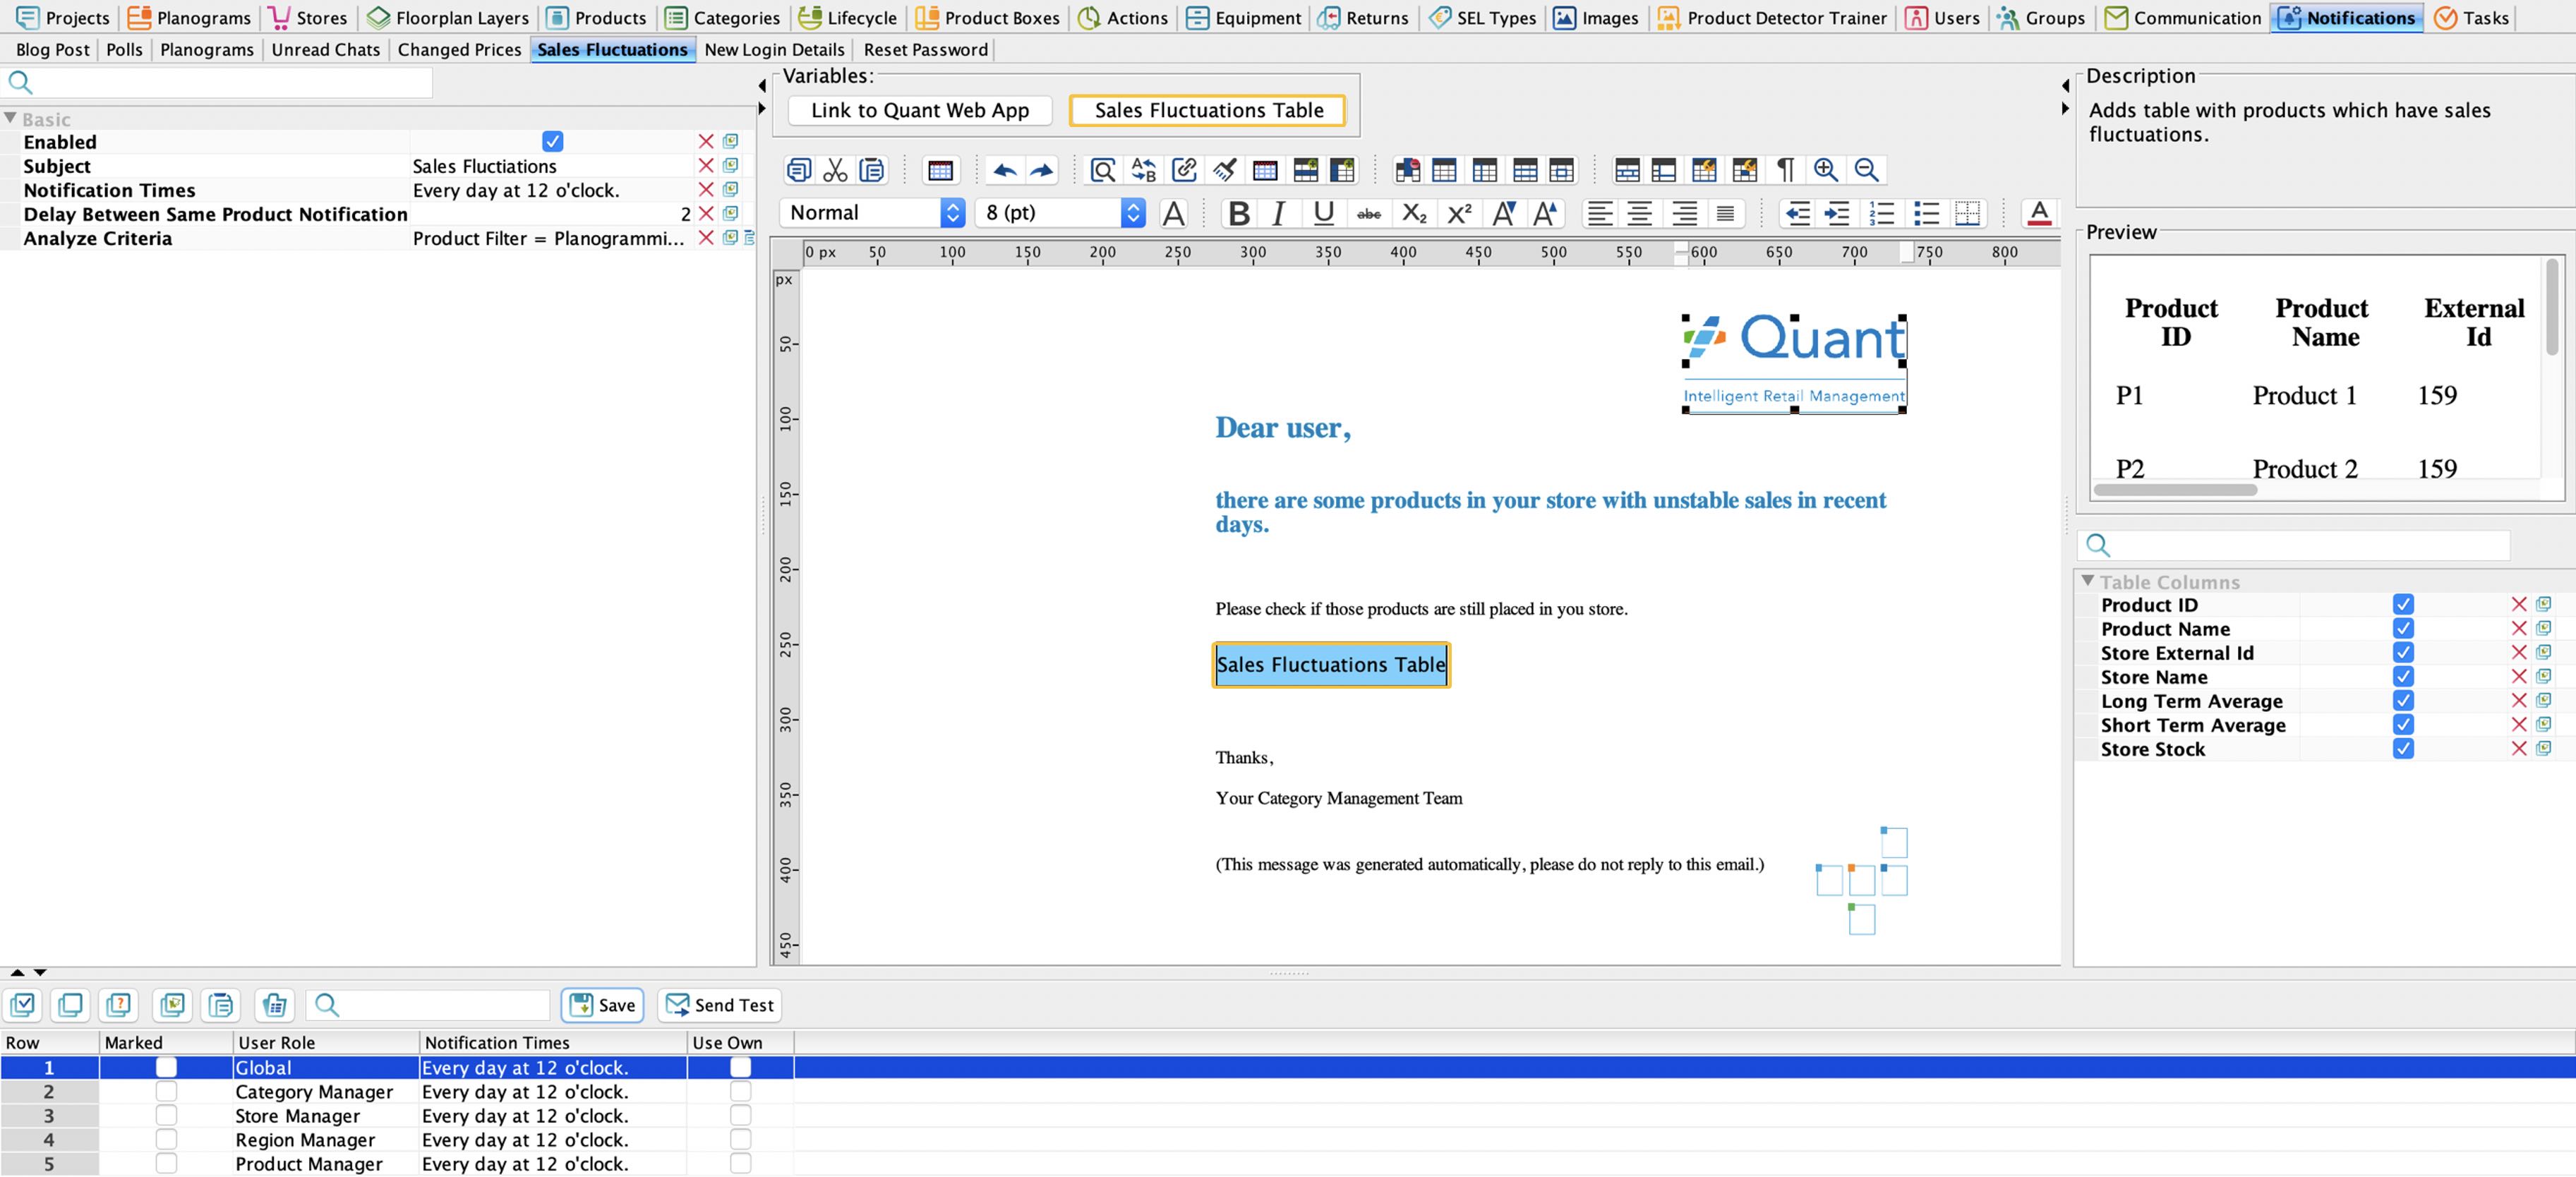Open the 8 (pt) font size dropdown
This screenshot has height=1177, width=2576.
tap(1060, 213)
